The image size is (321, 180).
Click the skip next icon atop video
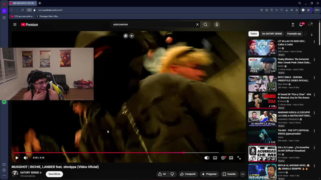coord(132,36)
